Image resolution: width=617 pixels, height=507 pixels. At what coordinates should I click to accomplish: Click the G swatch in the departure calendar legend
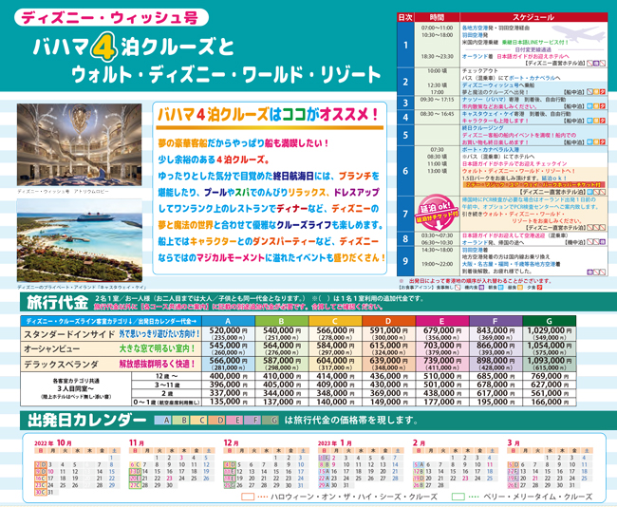click(271, 420)
